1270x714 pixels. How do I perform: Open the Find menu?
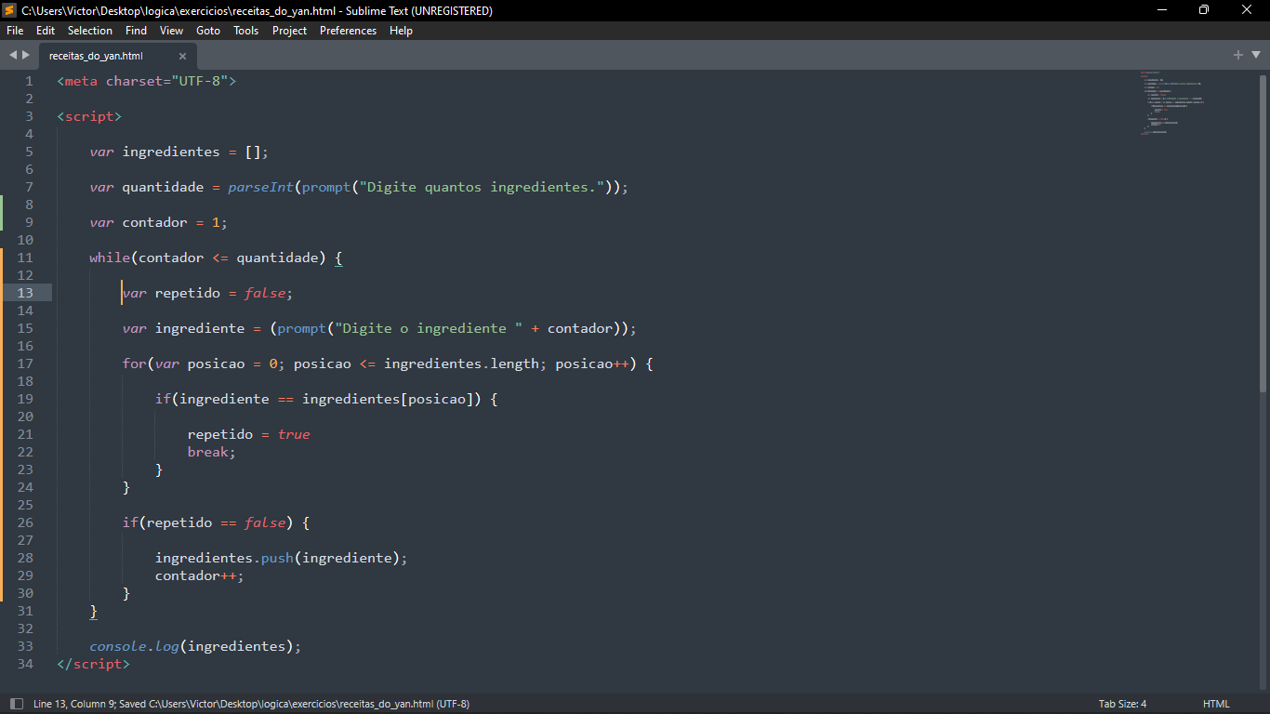[x=136, y=31]
